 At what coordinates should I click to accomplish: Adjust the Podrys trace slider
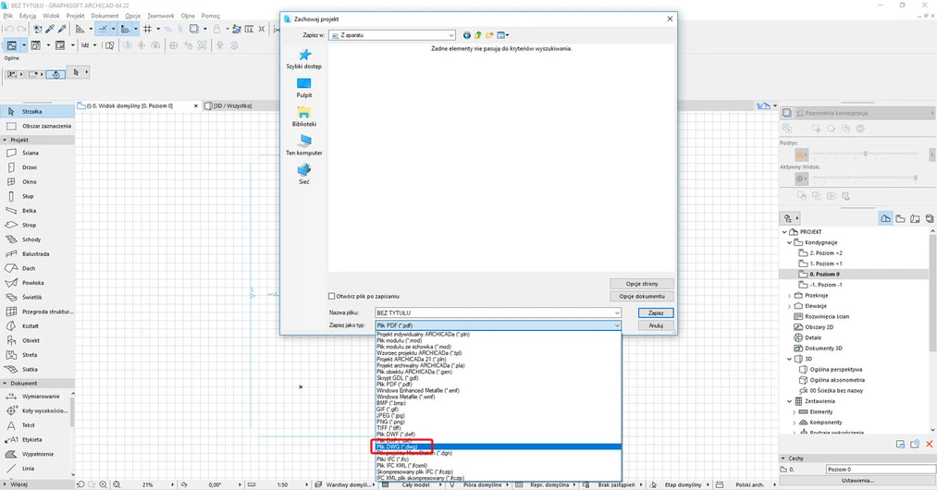(x=865, y=154)
